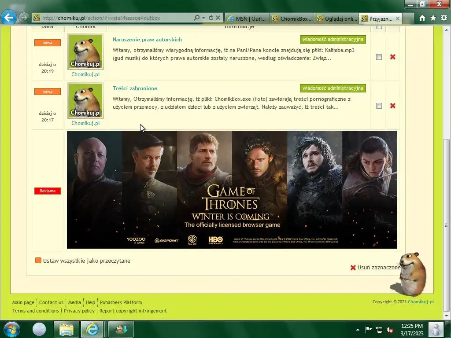The image size is (451, 338).
Task: Click the scrollbar up arrow
Action: pos(446,29)
